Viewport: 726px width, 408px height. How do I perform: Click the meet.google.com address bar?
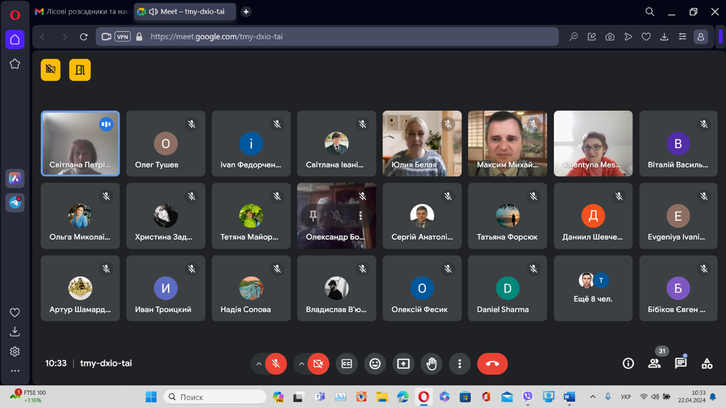pos(327,37)
